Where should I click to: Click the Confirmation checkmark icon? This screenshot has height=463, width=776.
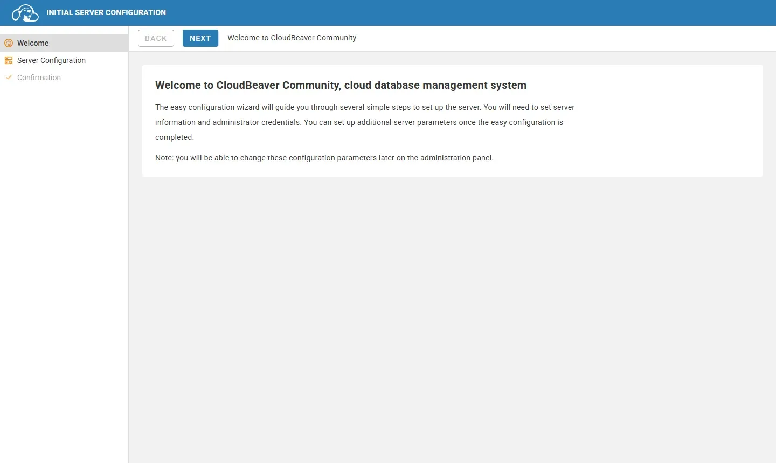click(9, 78)
